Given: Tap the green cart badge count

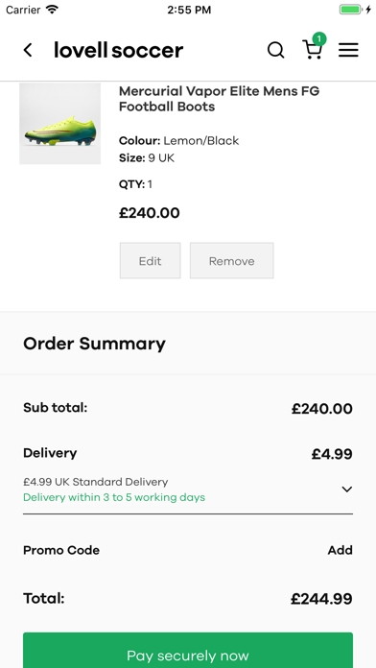Looking at the screenshot, I should click(x=319, y=38).
